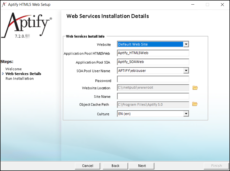Go Back to previous step

(116, 166)
